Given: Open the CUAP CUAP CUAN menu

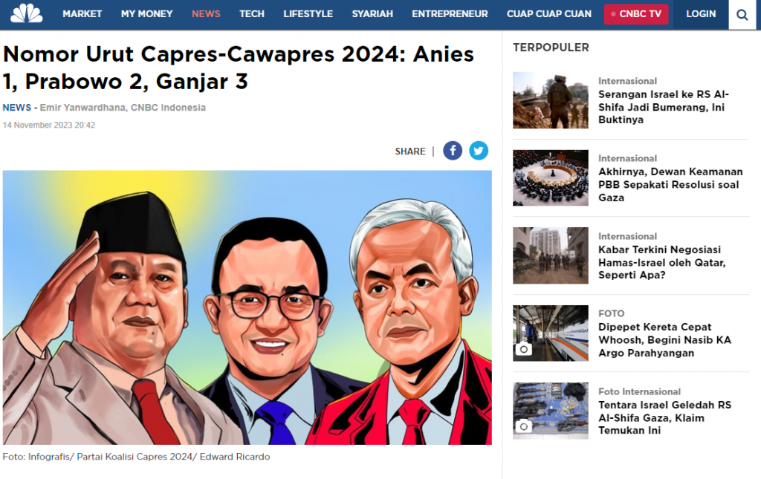Looking at the screenshot, I should [549, 14].
